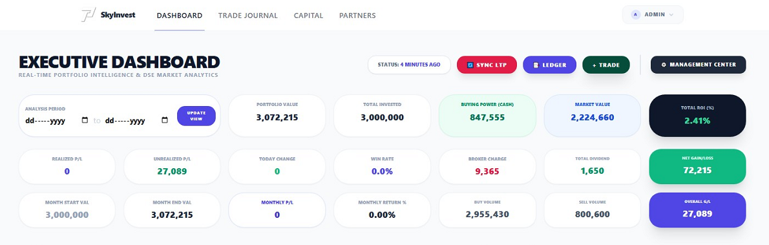Click the admin avatar circle
The image size is (769, 245).
[636, 15]
